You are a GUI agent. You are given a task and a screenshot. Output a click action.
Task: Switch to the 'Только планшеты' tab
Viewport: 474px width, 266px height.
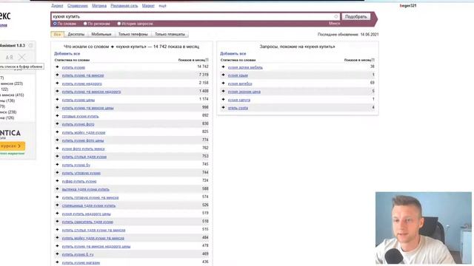pyautogui.click(x=170, y=34)
